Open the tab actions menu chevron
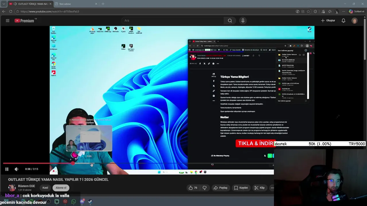The width and height of the screenshot is (367, 206). pos(4,4)
